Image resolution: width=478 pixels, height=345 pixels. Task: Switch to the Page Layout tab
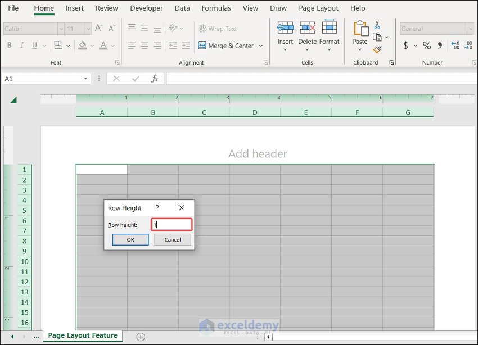(318, 8)
